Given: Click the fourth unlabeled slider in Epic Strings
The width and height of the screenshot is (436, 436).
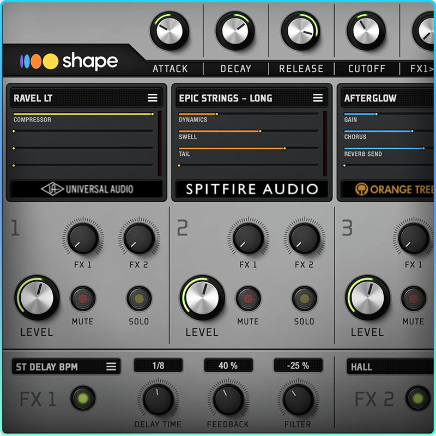Looking at the screenshot, I should (x=249, y=166).
